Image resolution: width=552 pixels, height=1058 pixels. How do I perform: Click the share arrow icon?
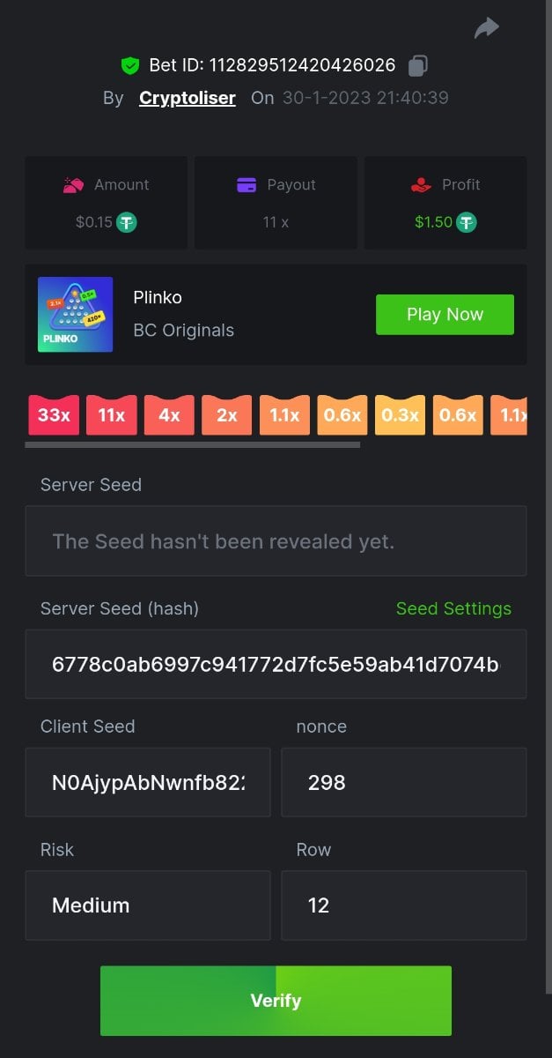(486, 28)
